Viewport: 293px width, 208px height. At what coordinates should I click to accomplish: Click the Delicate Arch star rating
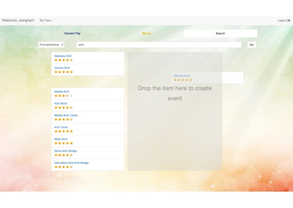[183, 80]
